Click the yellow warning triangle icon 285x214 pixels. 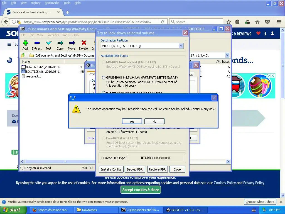pyautogui.click(x=76, y=109)
